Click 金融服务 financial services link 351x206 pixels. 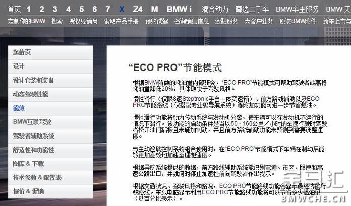point(226,21)
